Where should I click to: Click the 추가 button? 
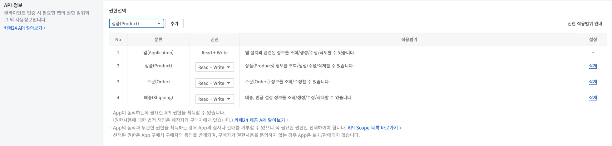[174, 23]
